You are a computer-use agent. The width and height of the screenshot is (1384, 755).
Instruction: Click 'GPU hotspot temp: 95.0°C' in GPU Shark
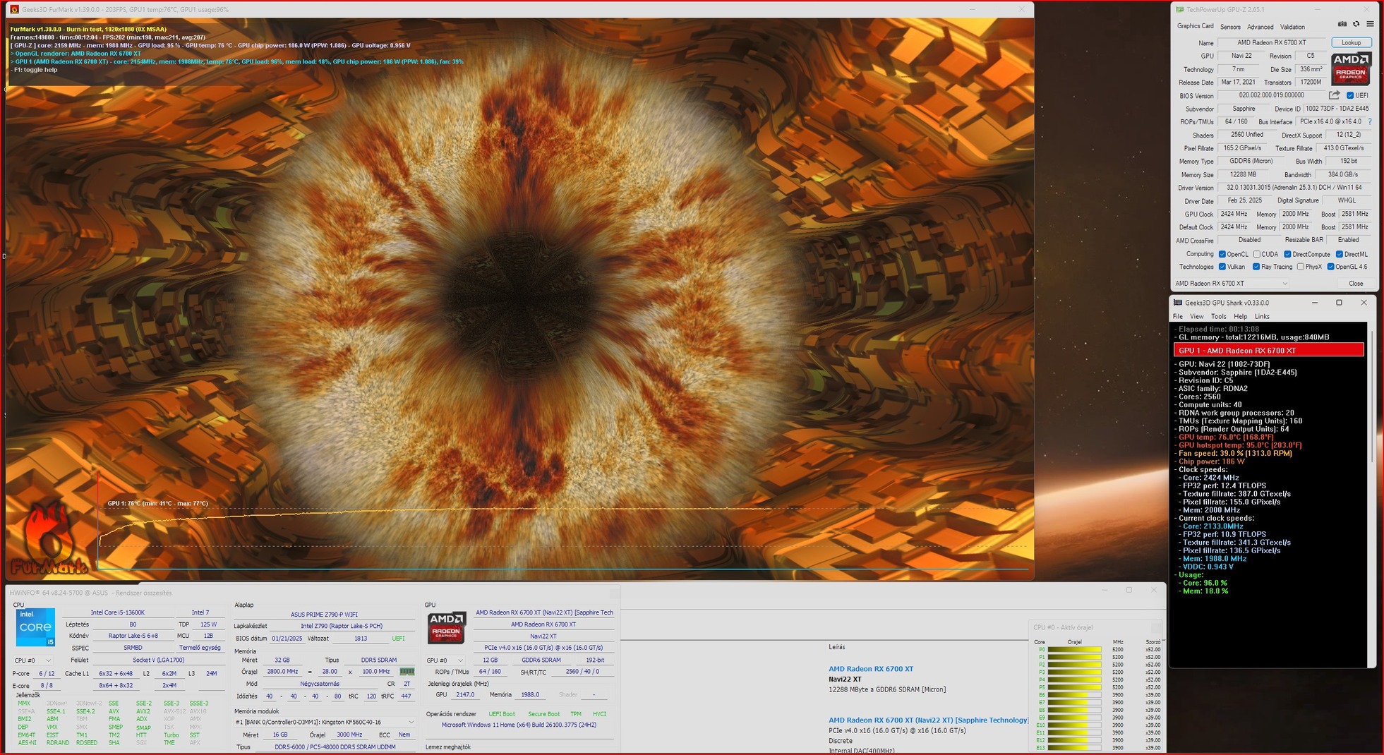(1239, 445)
